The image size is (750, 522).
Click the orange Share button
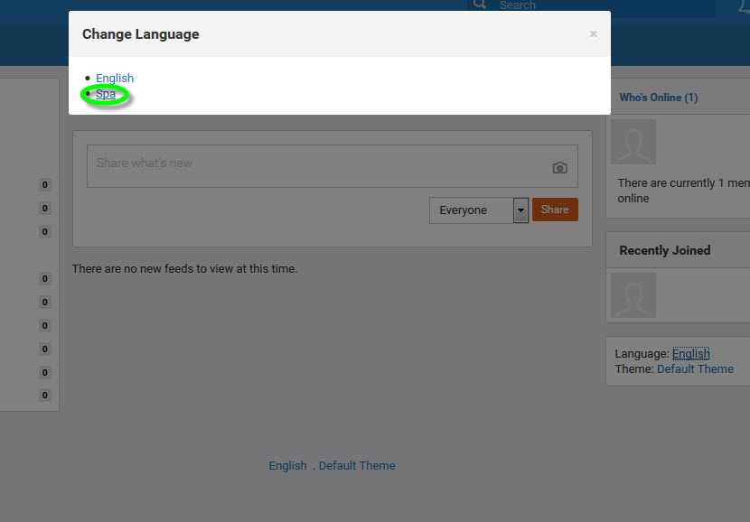(555, 210)
